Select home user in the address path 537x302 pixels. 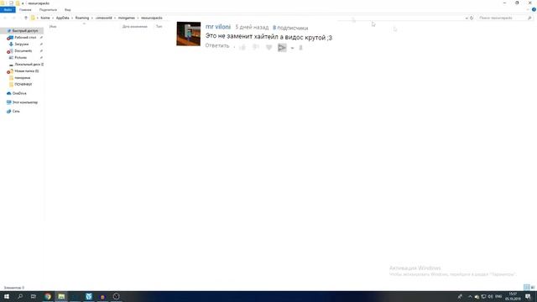tap(44, 18)
